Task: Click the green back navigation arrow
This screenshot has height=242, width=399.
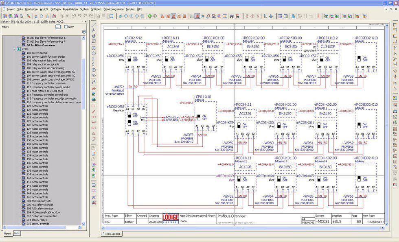Action: click(x=149, y=16)
